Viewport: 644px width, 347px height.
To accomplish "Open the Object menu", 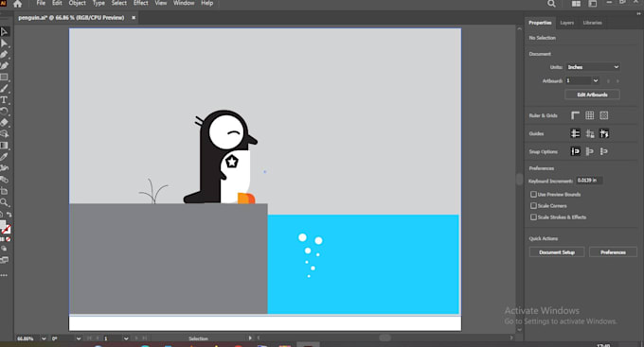I will (x=78, y=3).
